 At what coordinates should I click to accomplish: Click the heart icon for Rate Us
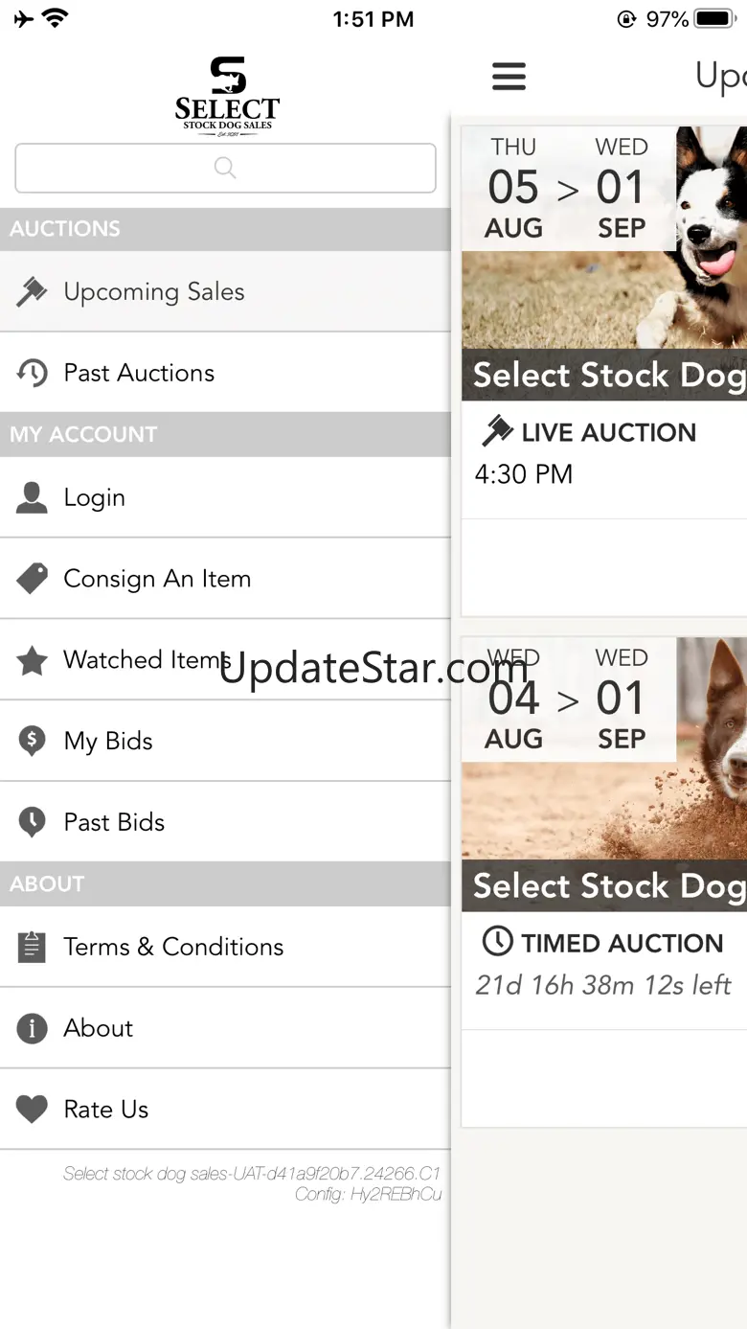(32, 1110)
